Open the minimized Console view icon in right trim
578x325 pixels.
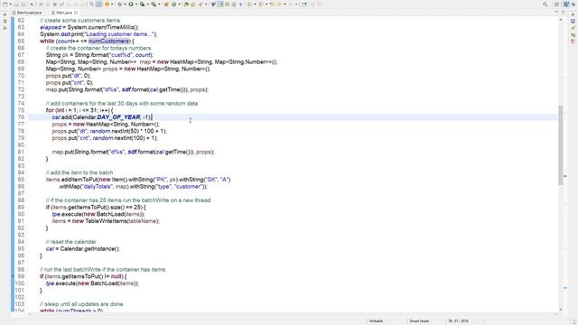(x=573, y=21)
